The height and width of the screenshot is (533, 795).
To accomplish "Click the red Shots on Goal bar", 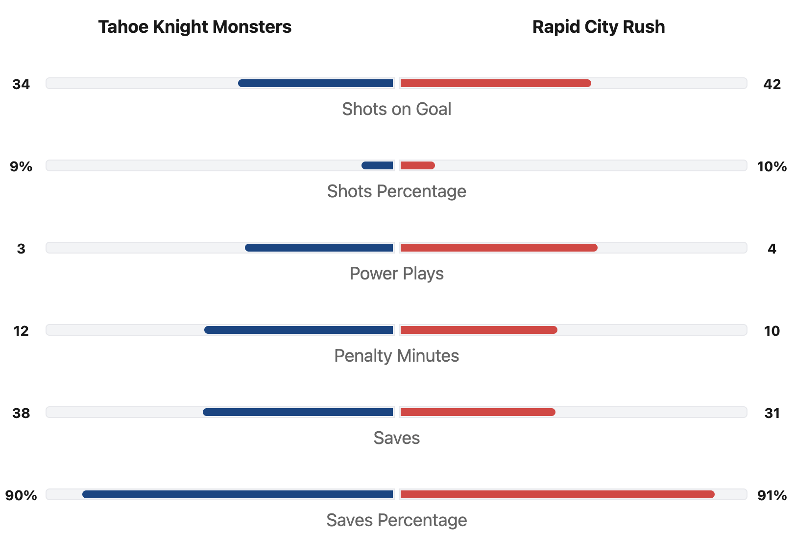I will pyautogui.click(x=496, y=83).
